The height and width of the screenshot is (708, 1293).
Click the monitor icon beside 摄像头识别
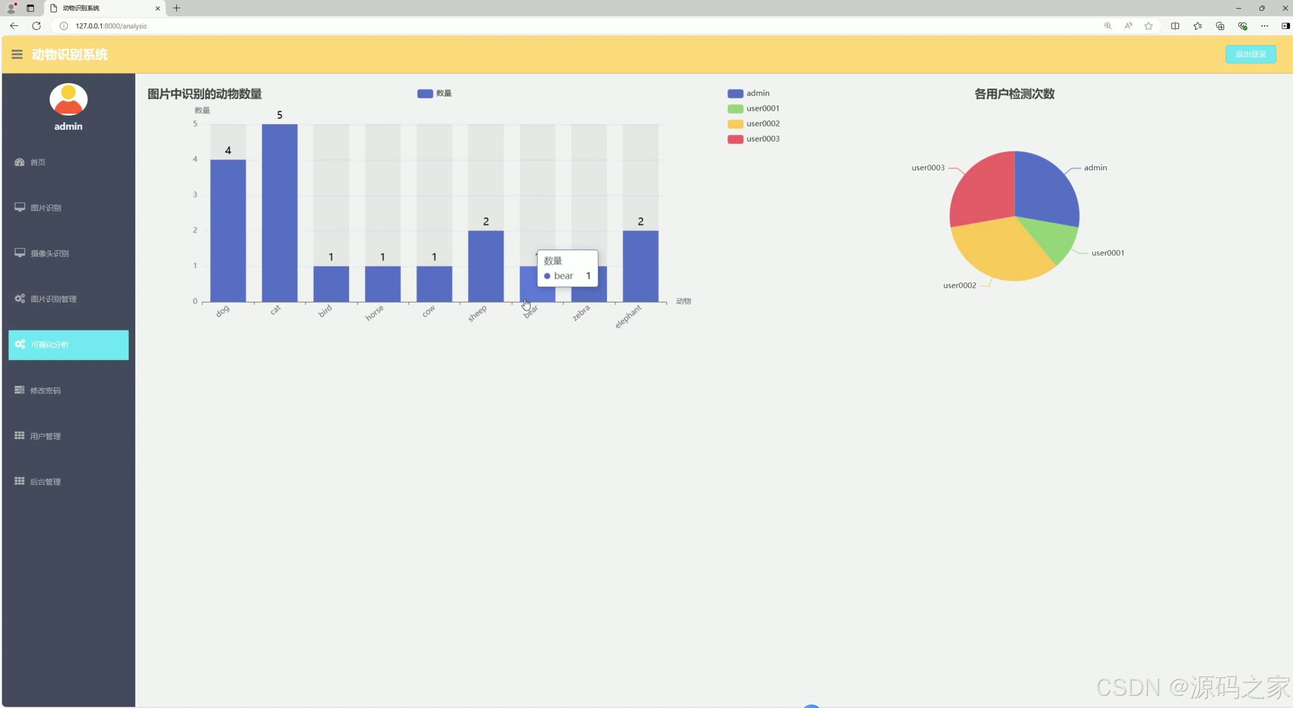[20, 253]
